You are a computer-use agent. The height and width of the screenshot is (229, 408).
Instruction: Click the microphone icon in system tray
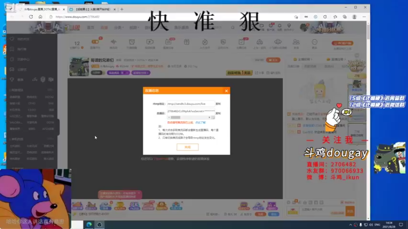coord(361,224)
